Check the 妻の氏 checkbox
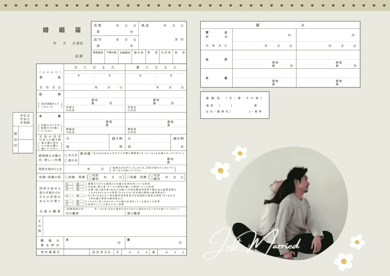This screenshot has width=390, height=276. point(66,160)
